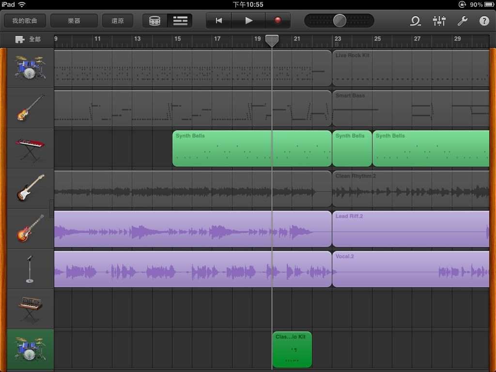This screenshot has width=496, height=372.
Task: Open the mixer track settings
Action: 439,21
